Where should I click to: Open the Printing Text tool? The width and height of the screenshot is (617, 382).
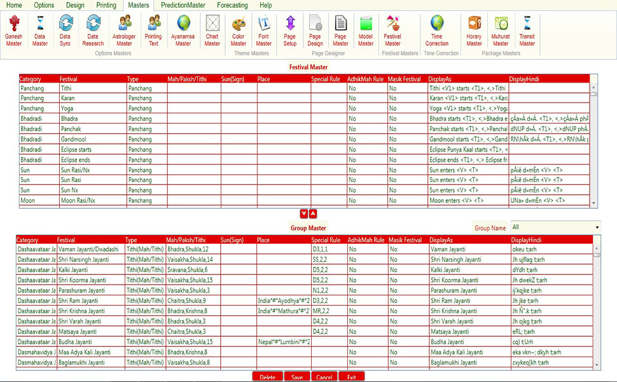point(153,31)
